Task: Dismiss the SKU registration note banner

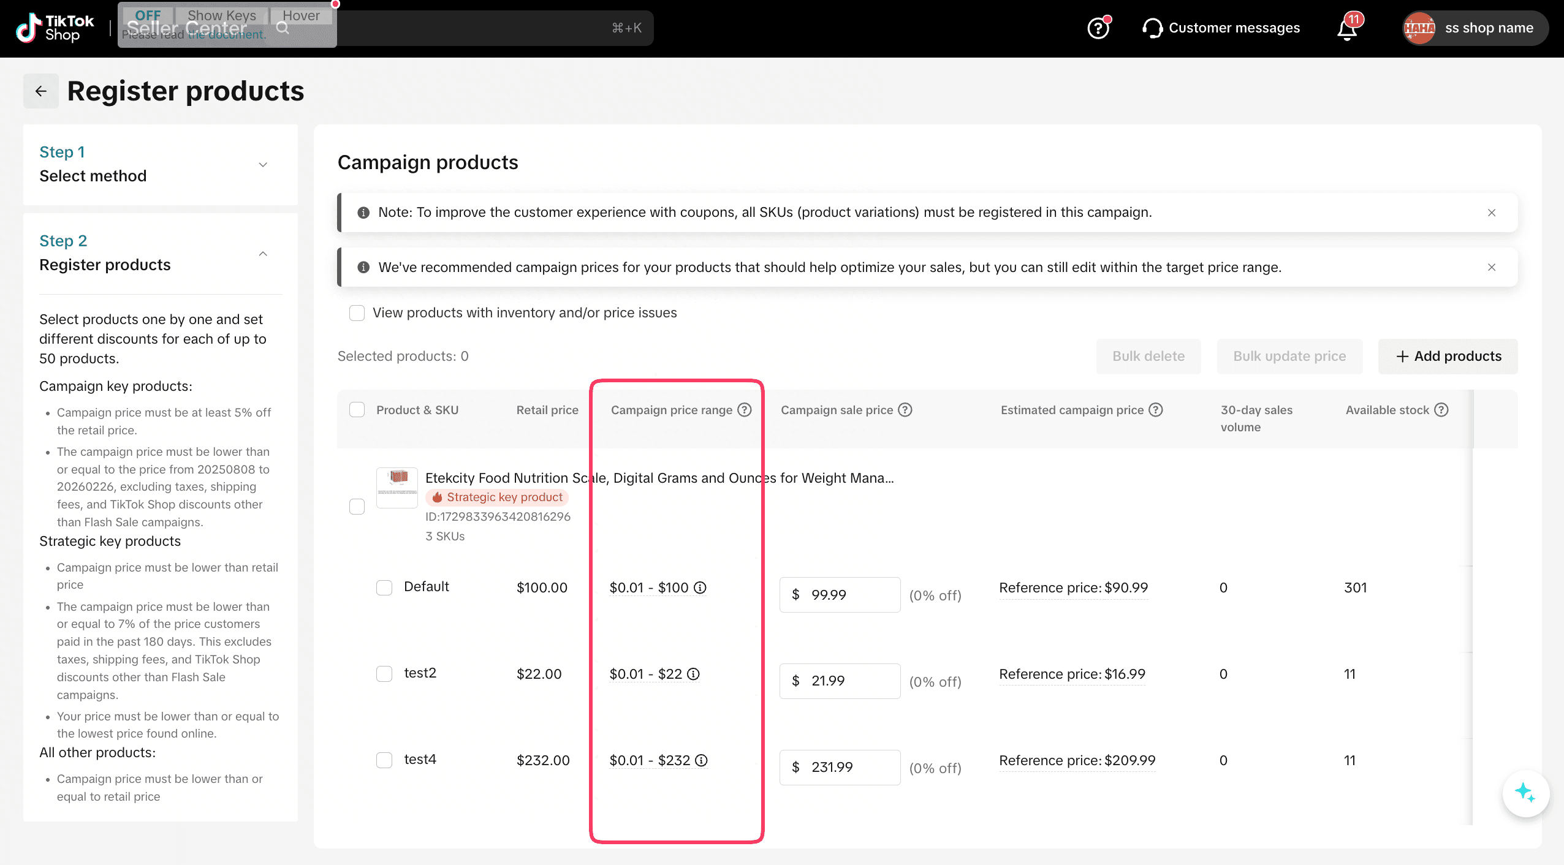Action: 1492,213
